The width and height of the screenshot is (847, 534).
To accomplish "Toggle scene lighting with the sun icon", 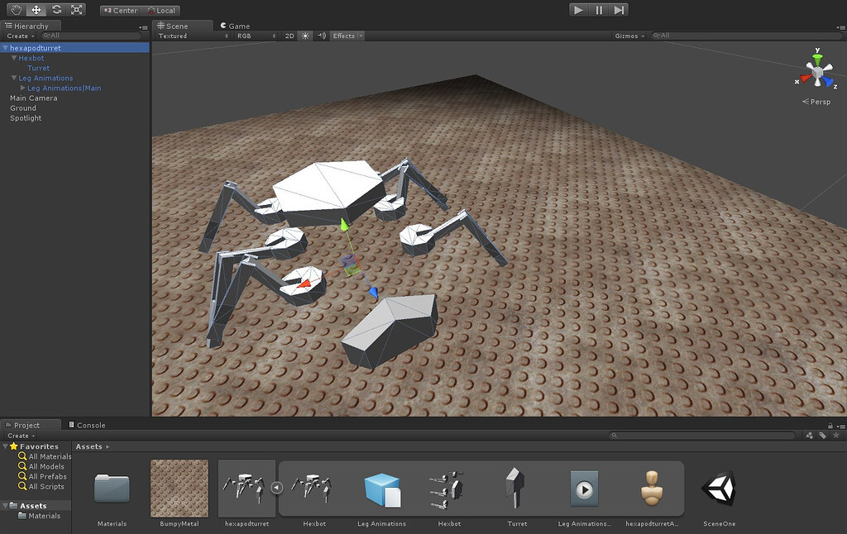I will click(304, 36).
